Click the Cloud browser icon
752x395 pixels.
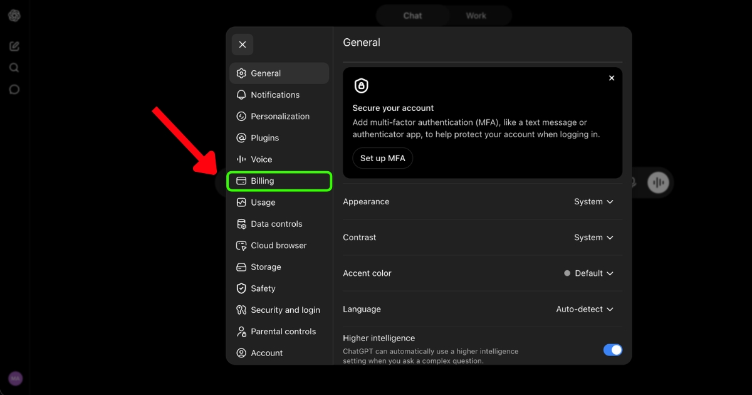241,245
